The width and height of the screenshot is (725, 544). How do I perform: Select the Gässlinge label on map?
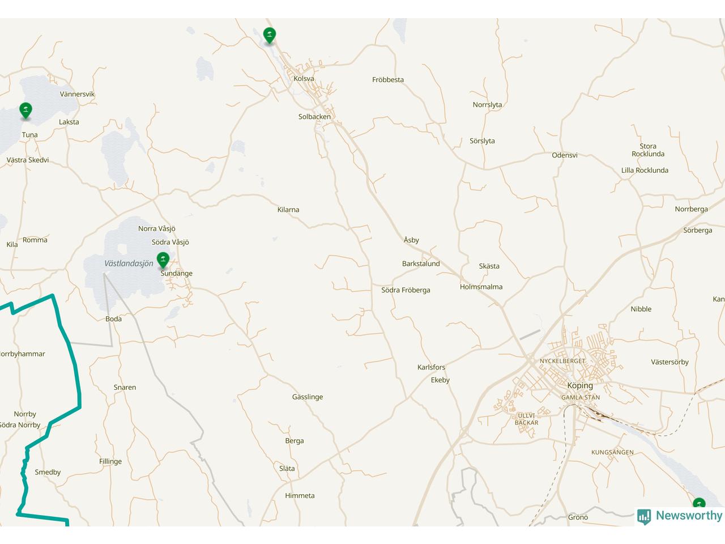pyautogui.click(x=308, y=397)
